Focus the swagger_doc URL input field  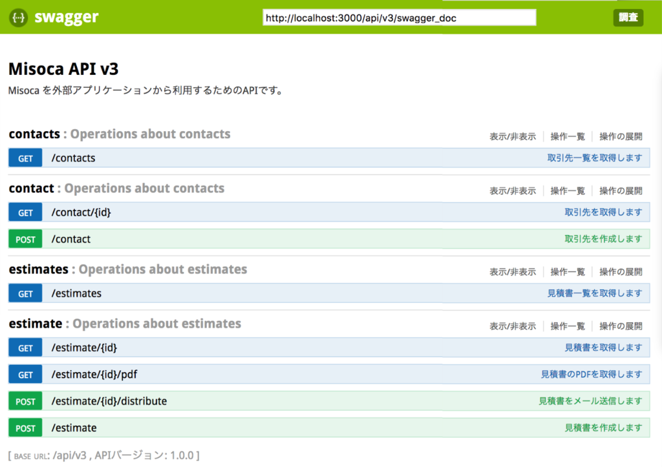(400, 17)
